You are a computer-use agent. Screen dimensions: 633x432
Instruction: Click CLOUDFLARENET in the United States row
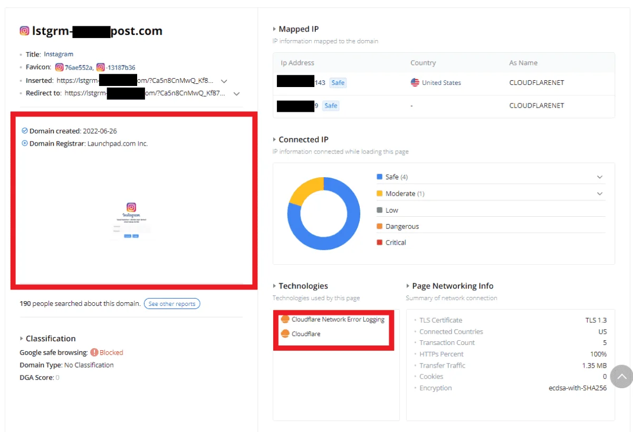536,83
